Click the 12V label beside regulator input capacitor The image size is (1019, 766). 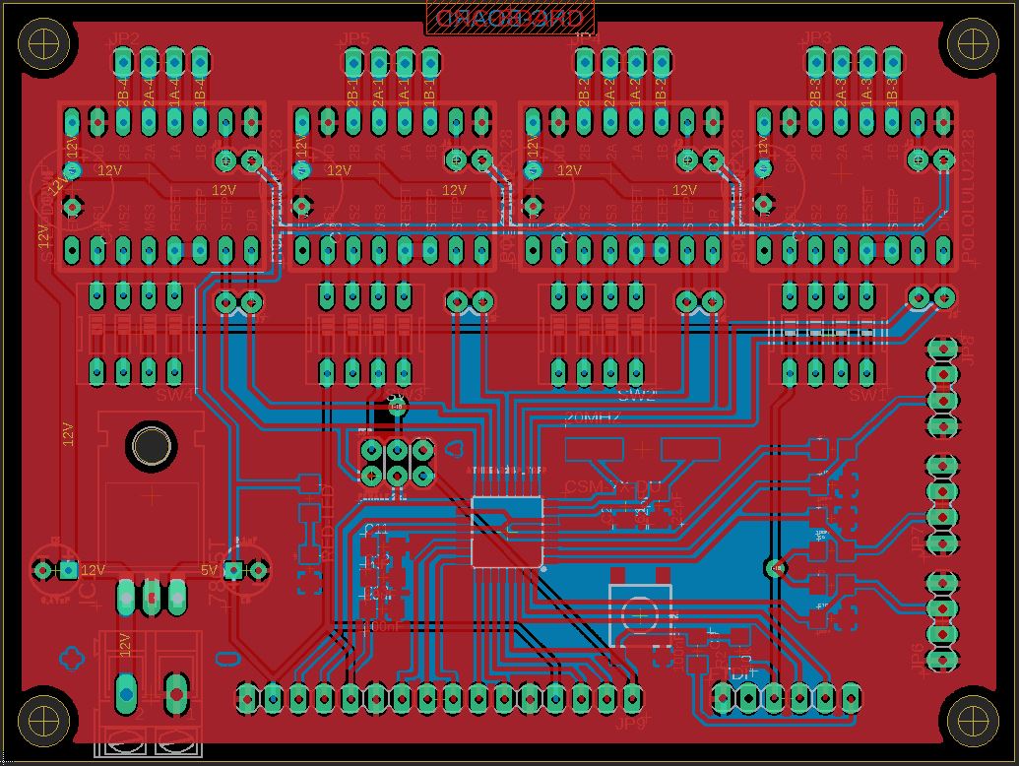point(93,570)
